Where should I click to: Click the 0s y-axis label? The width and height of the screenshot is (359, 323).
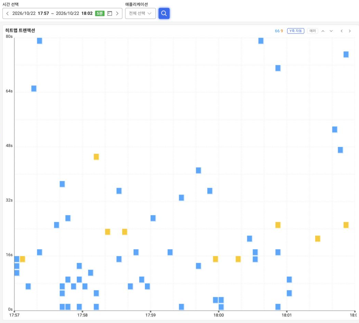(x=10, y=309)
